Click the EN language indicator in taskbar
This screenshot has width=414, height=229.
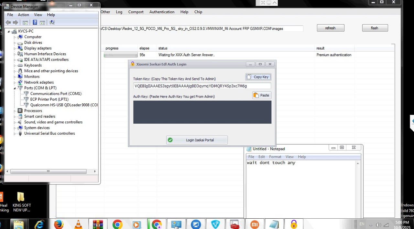point(362,224)
